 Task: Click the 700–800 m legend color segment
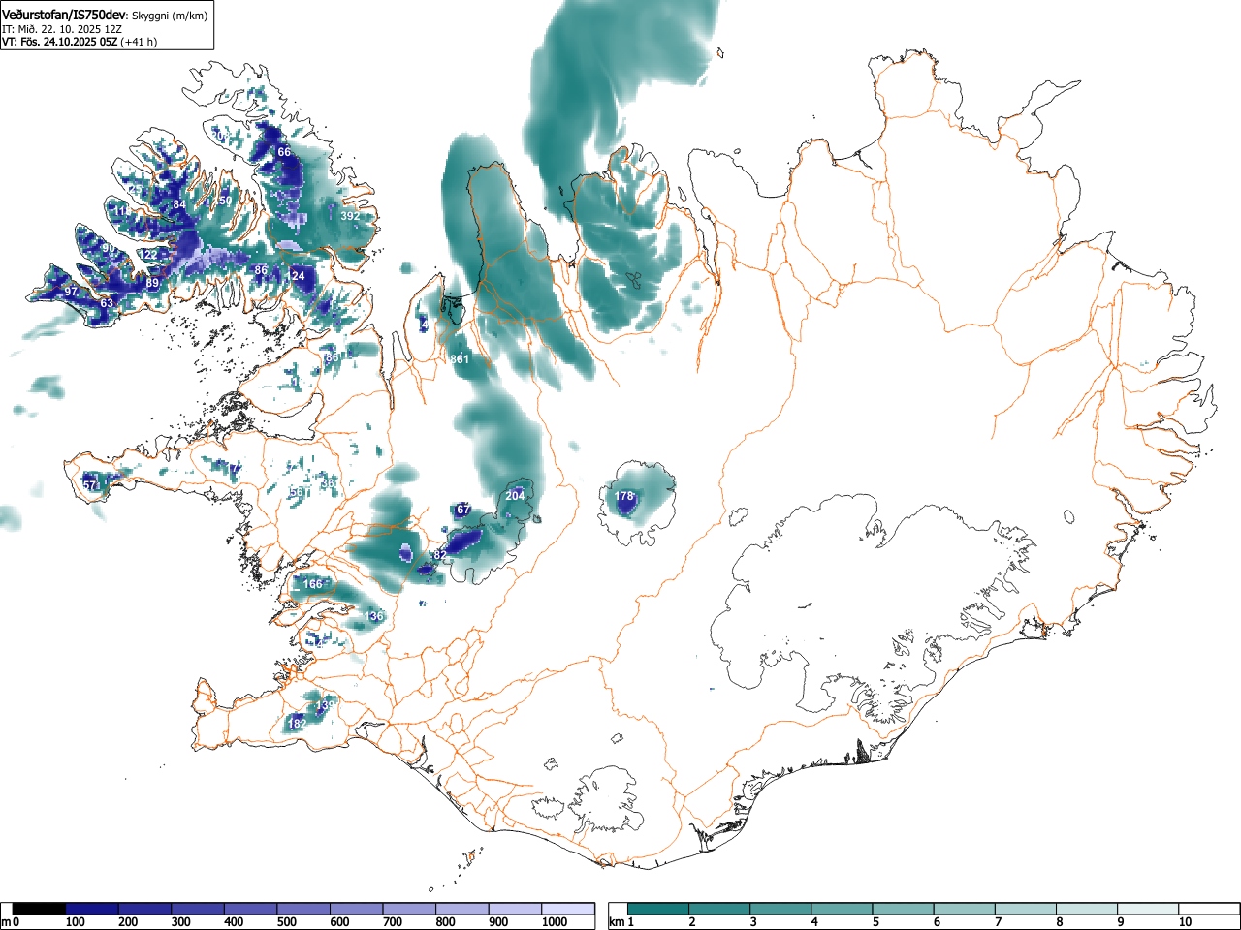point(408,909)
